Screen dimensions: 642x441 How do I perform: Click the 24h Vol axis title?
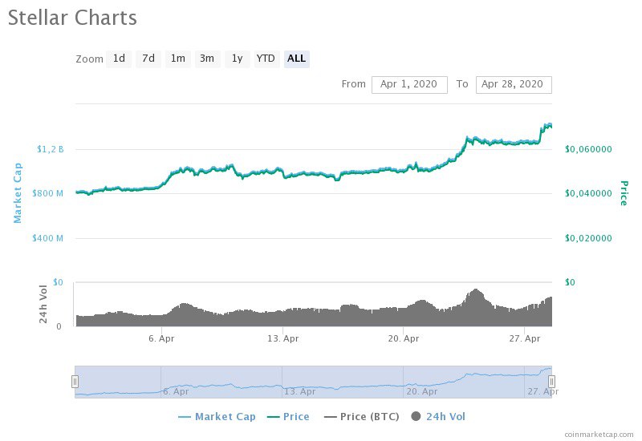click(43, 304)
